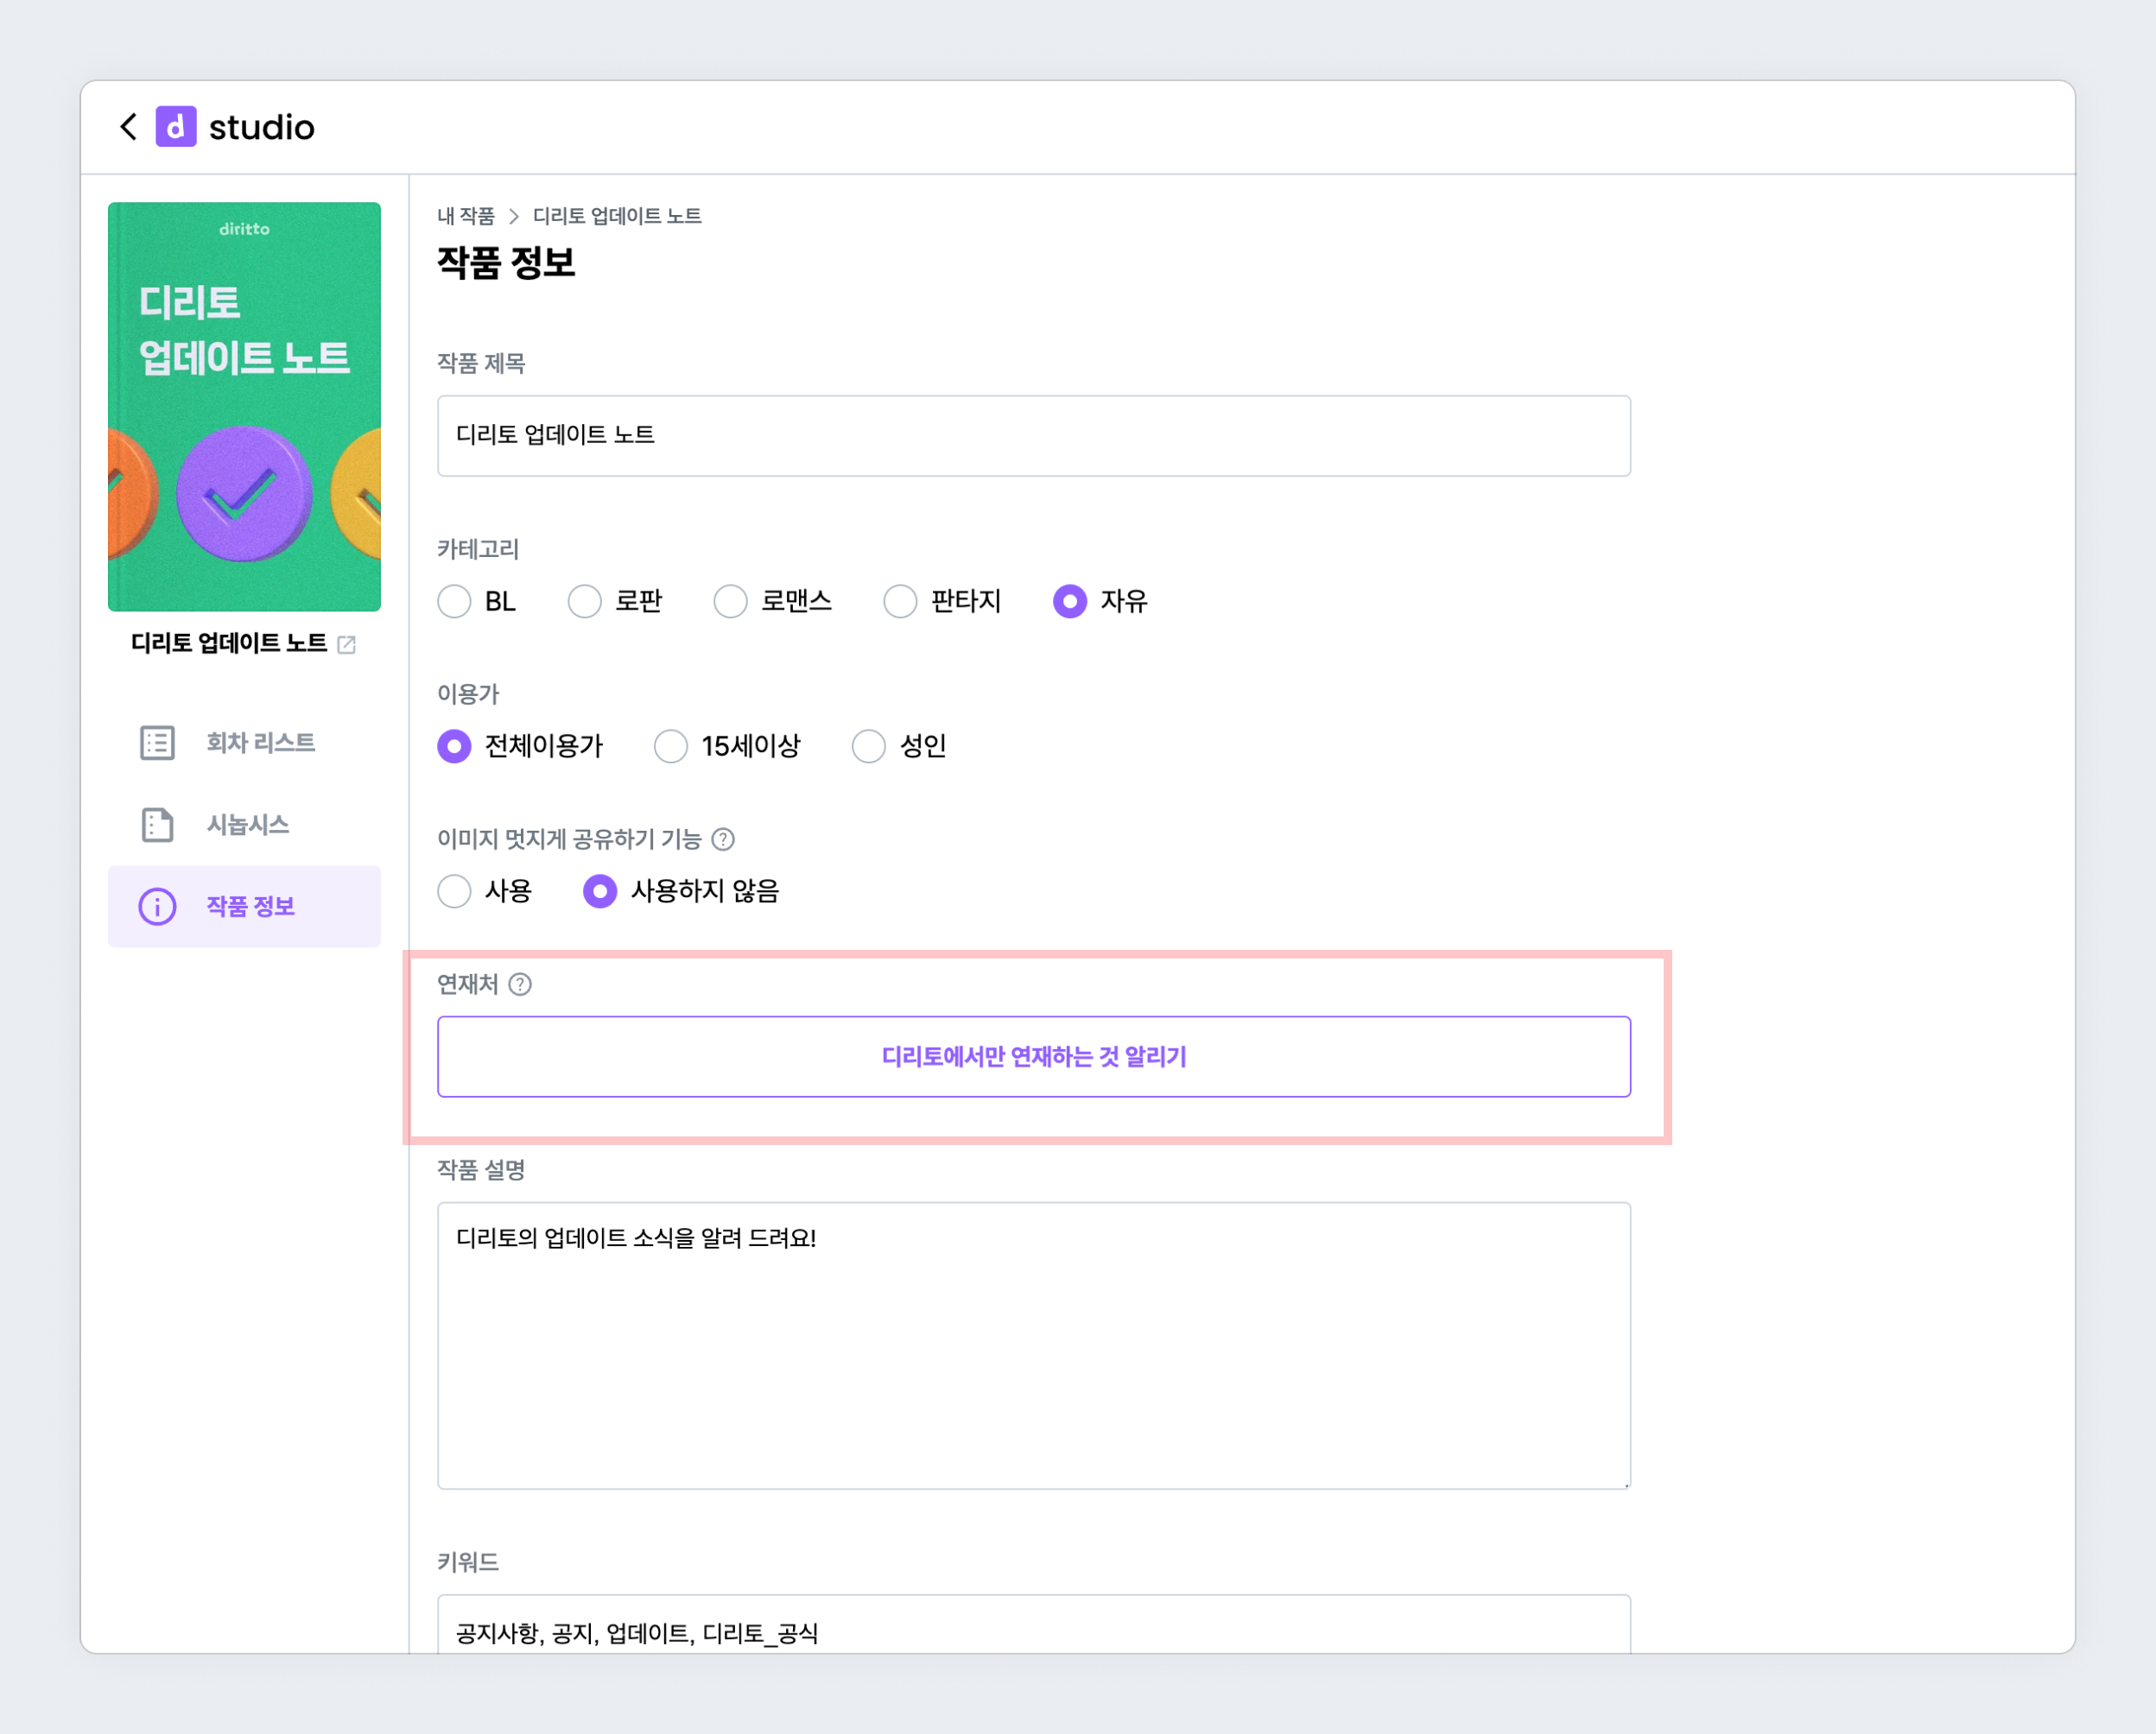Image resolution: width=2156 pixels, height=1734 pixels.
Task: Open the 회차 리스트 menu item
Action: pyautogui.click(x=260, y=743)
